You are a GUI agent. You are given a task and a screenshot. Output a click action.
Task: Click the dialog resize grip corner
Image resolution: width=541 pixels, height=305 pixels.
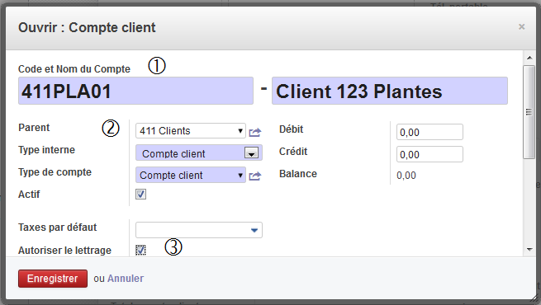(x=535, y=298)
